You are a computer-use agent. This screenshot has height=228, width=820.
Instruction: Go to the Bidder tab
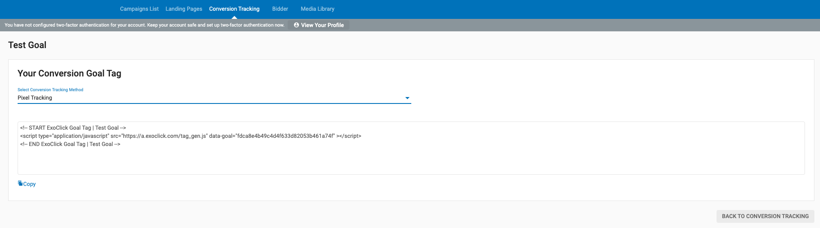[x=280, y=9]
